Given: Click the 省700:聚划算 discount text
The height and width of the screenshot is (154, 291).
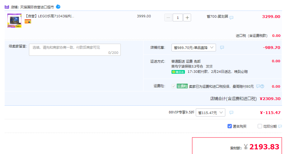Looking at the screenshot, I should [217, 16].
